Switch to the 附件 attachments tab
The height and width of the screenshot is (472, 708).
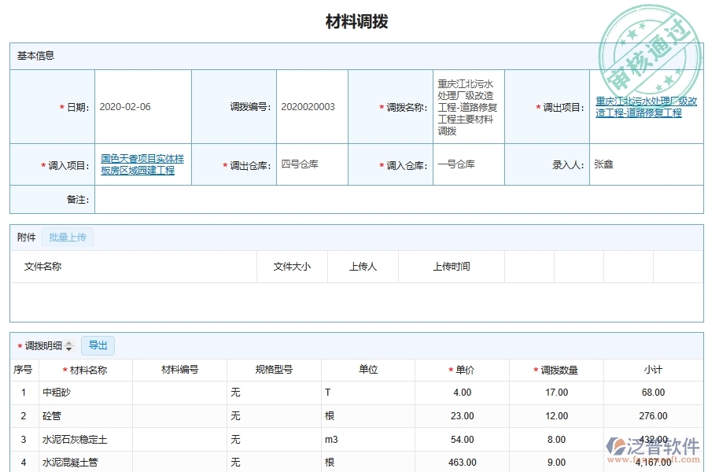tap(26, 237)
